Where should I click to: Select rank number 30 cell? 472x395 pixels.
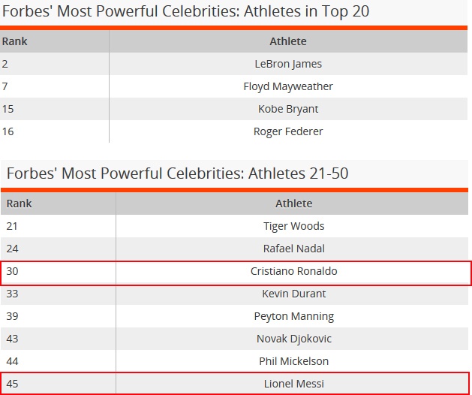13,271
